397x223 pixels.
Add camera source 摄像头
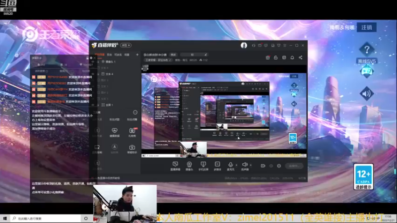189,166
